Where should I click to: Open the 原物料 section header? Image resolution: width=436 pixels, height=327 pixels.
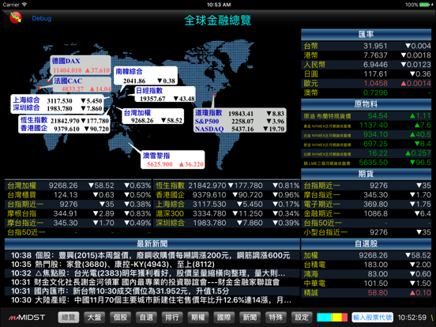coord(366,104)
